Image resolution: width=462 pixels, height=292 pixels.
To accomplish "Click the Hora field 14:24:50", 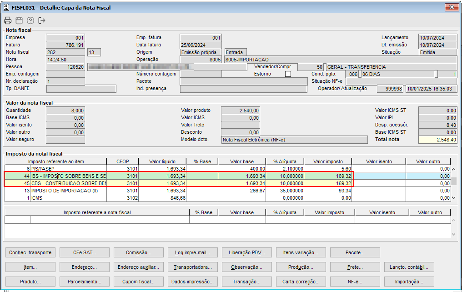I will [x=65, y=60].
